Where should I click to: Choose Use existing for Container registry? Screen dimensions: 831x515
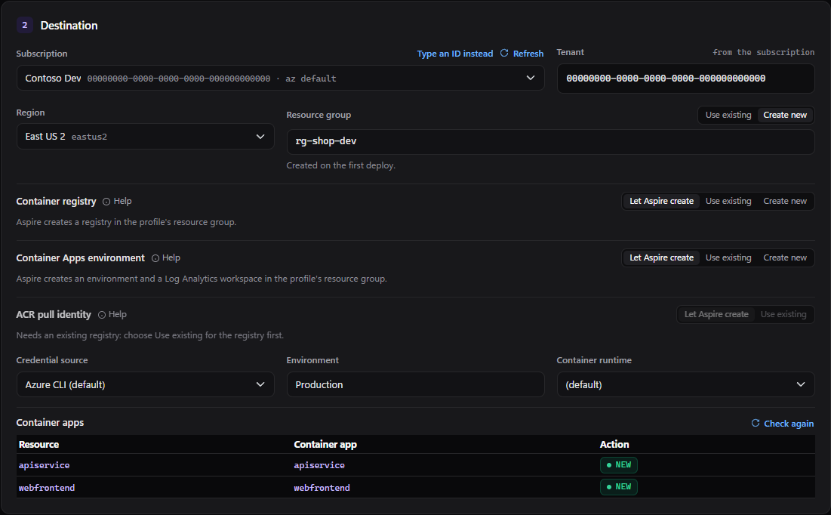[728, 201]
